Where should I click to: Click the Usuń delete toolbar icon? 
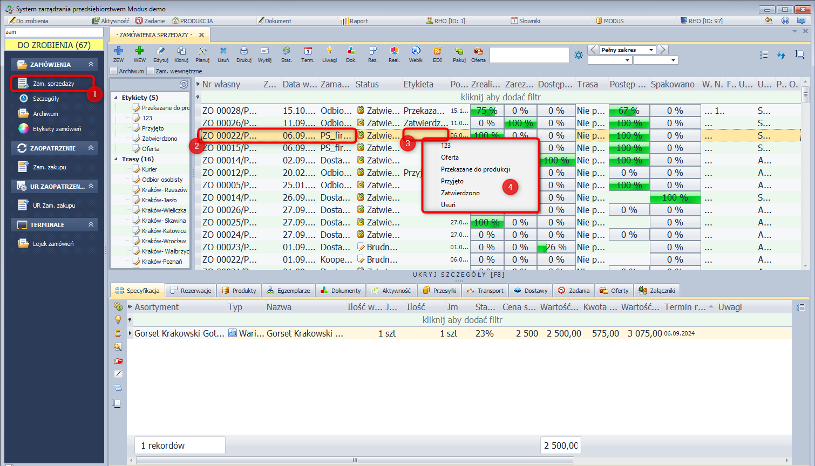[223, 54]
